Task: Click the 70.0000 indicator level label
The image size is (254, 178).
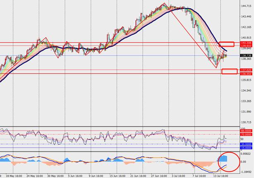Action: (246, 135)
